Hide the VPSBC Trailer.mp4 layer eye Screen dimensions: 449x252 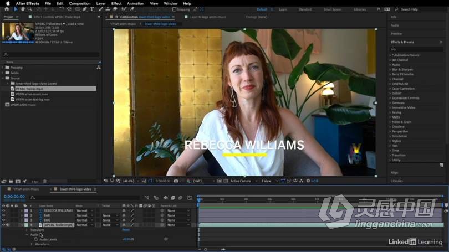coord(4,225)
